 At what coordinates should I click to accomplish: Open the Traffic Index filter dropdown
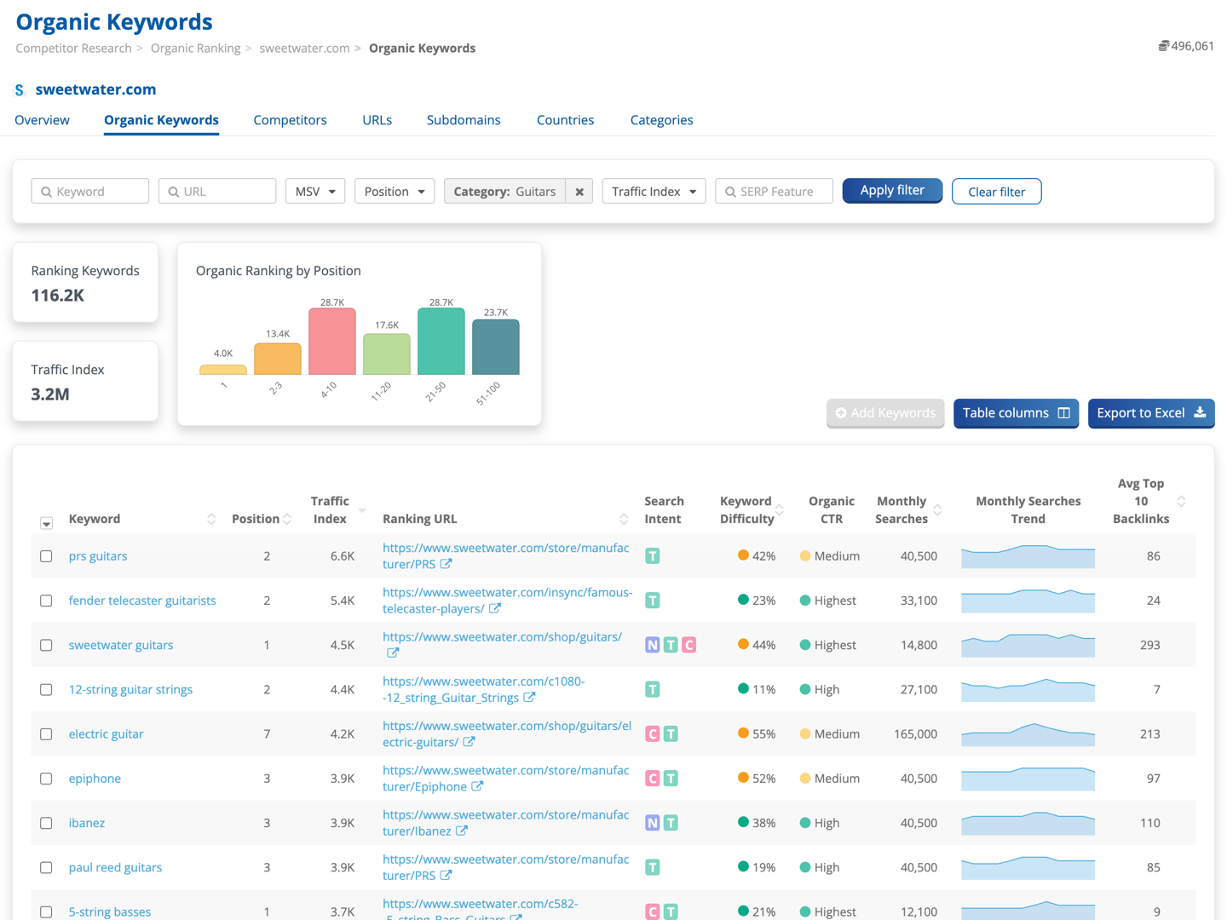pyautogui.click(x=654, y=192)
